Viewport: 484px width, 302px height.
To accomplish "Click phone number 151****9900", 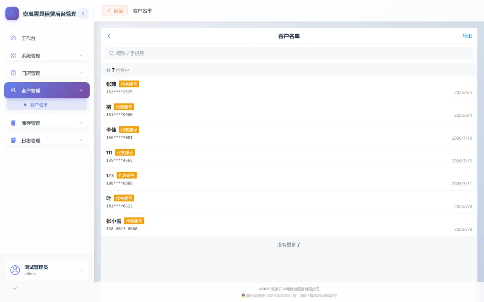I will coord(119,115).
